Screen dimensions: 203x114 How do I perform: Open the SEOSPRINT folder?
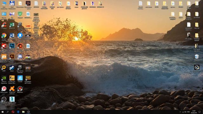click(x=197, y=14)
